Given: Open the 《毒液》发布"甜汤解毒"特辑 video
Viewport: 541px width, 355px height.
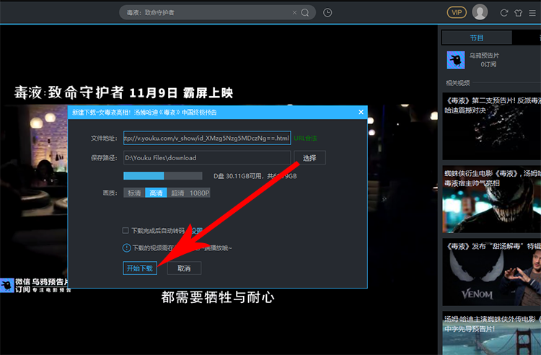Looking at the screenshot, I should pyautogui.click(x=492, y=272).
